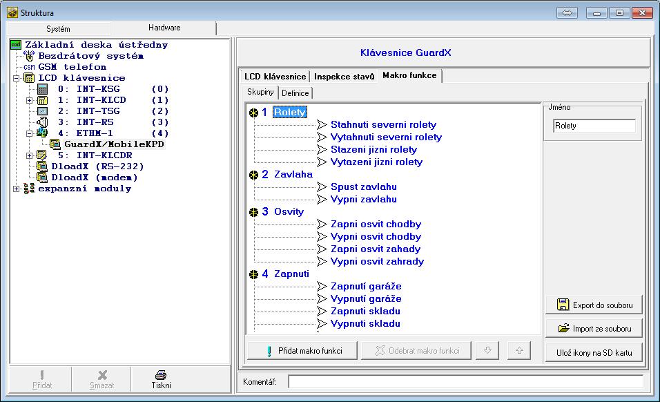Click arrow icon of Zapni osvit chodby

(322, 224)
